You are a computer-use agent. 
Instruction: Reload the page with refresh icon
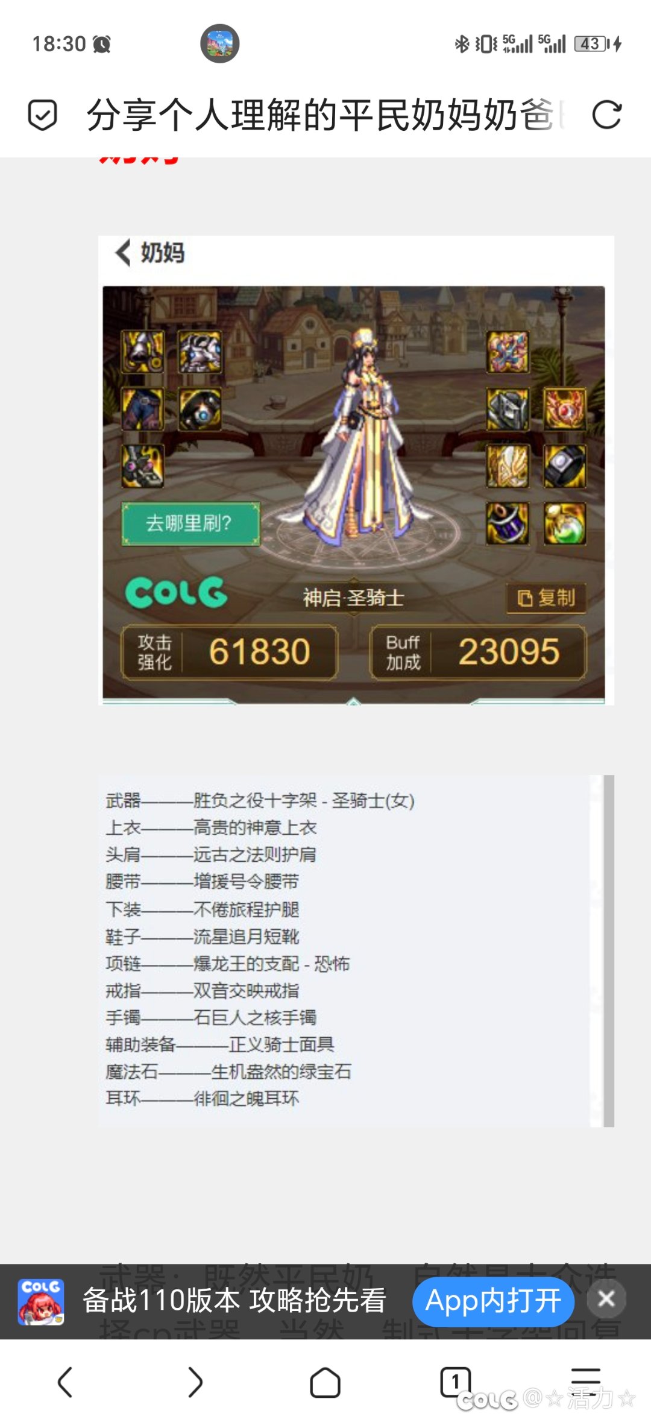[x=606, y=115]
